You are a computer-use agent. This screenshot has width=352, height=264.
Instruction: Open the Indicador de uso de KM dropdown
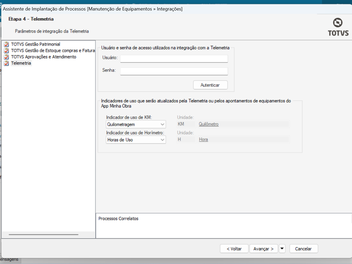tap(136, 124)
